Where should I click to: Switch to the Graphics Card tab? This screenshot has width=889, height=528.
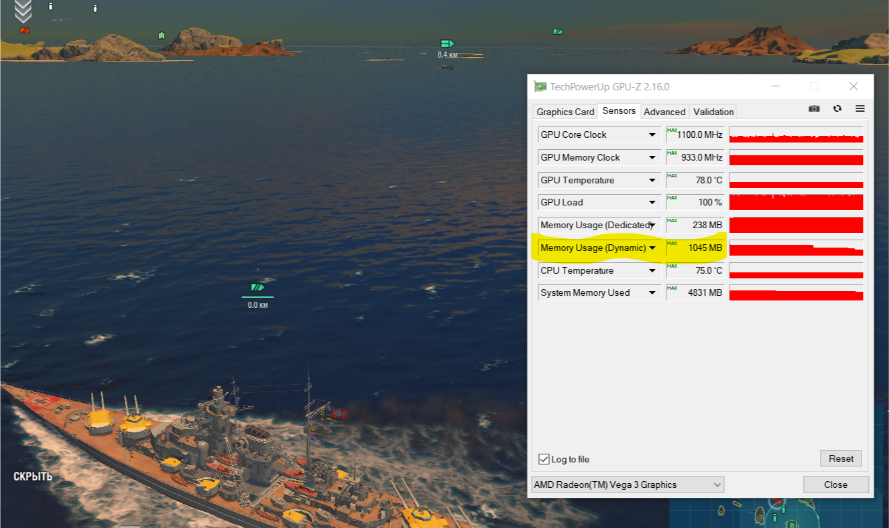[565, 112]
